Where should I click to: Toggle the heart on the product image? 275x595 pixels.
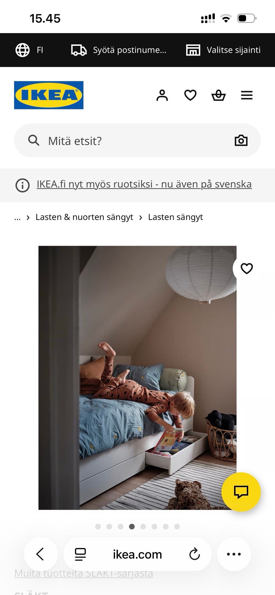247,268
